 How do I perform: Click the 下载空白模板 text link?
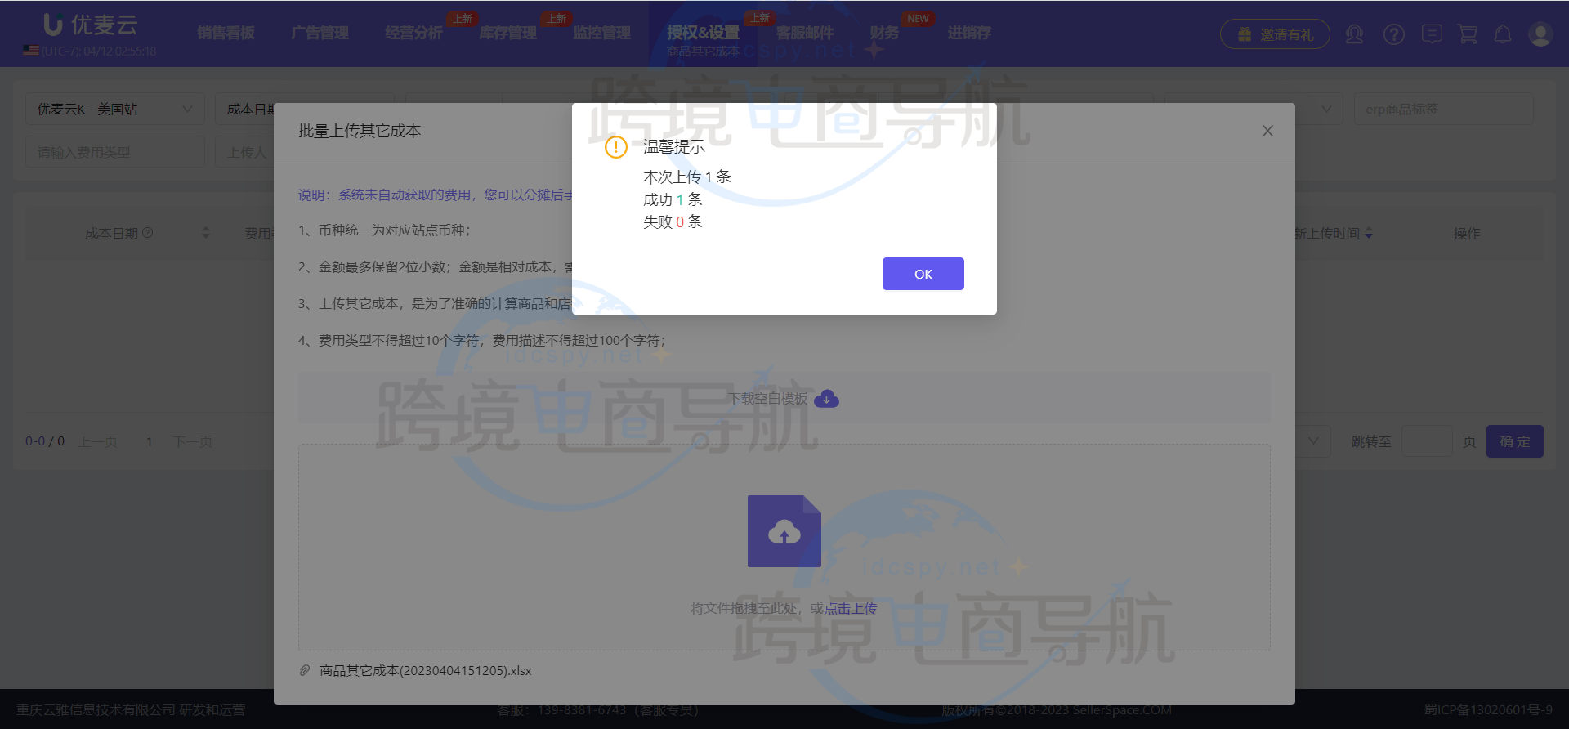click(x=768, y=399)
